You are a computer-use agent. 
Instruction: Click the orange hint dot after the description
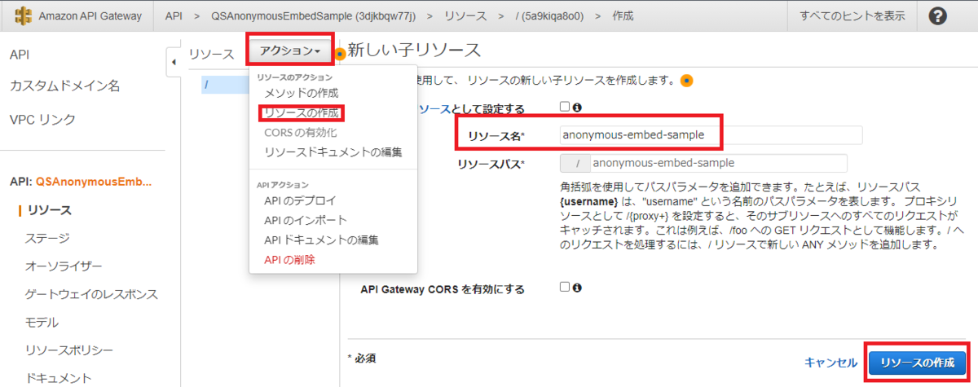pyautogui.click(x=686, y=80)
